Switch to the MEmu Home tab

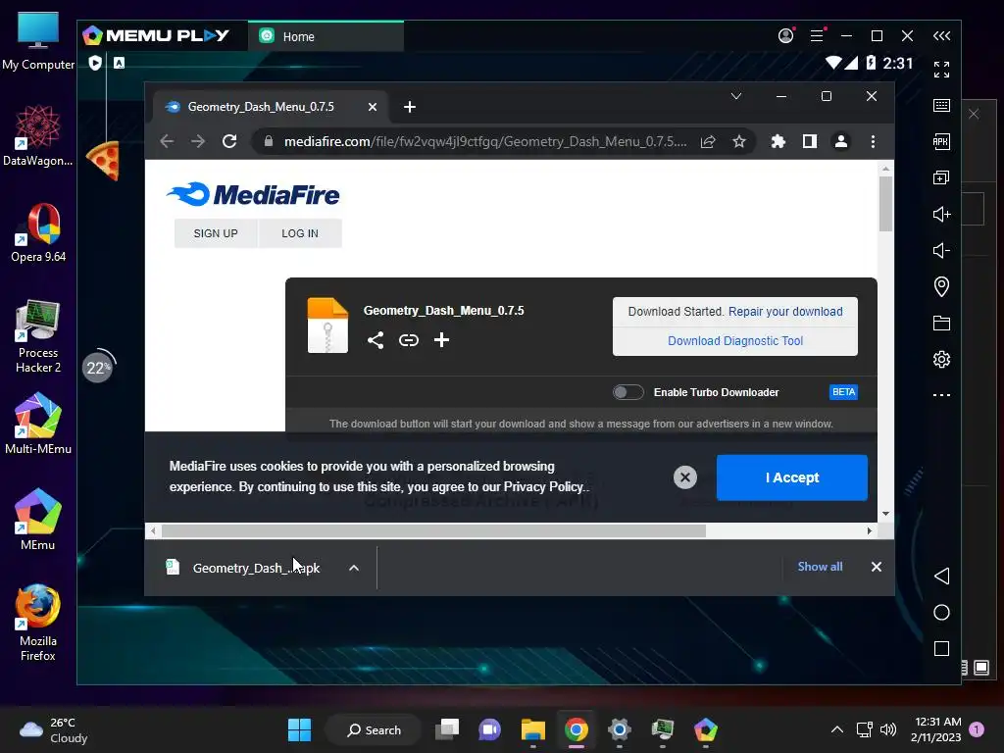point(326,36)
